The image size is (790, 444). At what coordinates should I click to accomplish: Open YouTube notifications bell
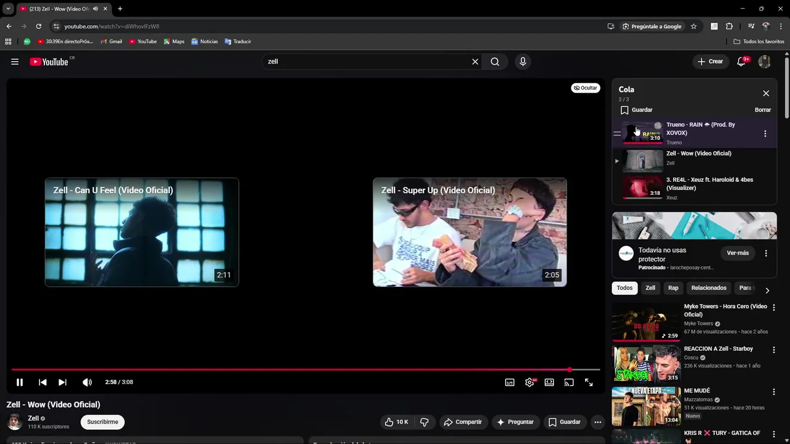coord(742,62)
